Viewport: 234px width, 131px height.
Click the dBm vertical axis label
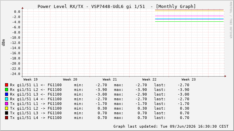3,43
